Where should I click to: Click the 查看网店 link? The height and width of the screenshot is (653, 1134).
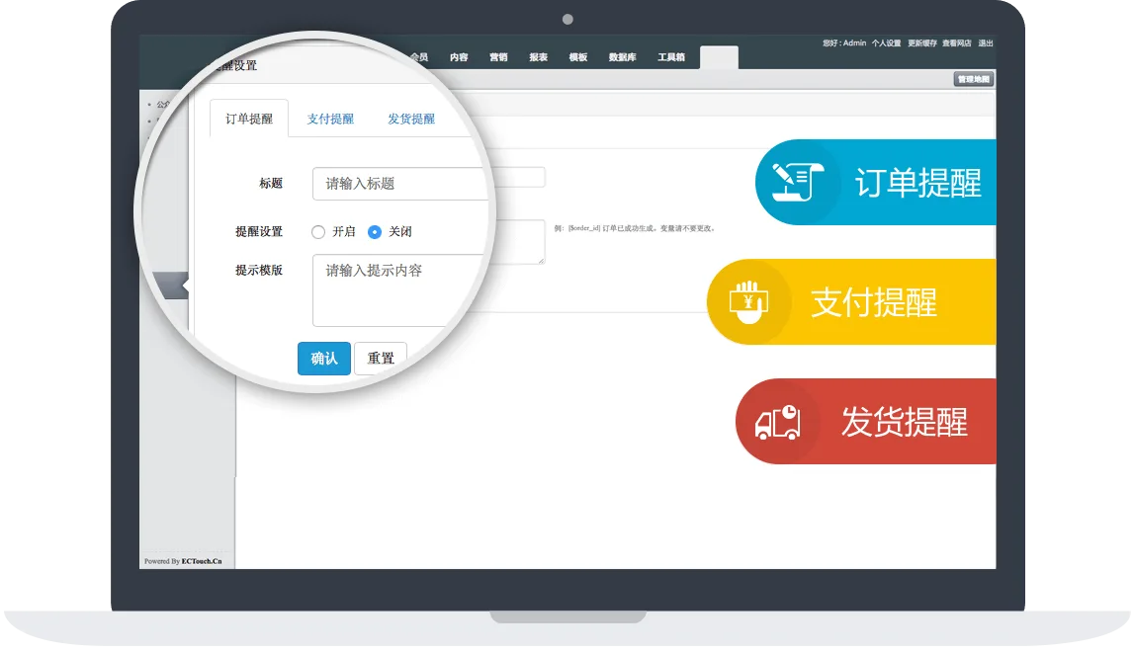coord(956,43)
